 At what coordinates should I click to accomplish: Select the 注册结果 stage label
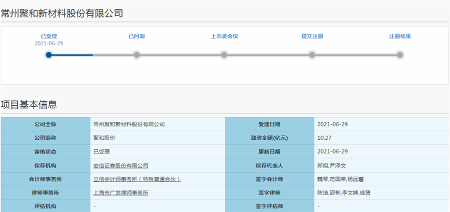coord(400,36)
